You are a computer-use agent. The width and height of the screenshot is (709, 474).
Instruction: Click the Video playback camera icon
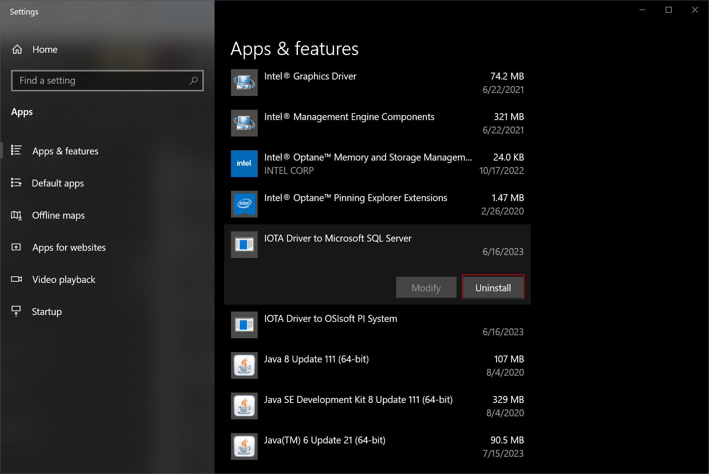click(16, 279)
